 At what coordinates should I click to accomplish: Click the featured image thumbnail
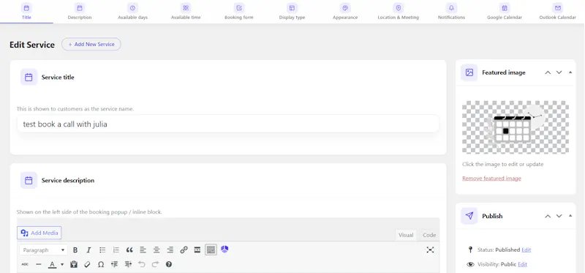[x=516, y=127]
